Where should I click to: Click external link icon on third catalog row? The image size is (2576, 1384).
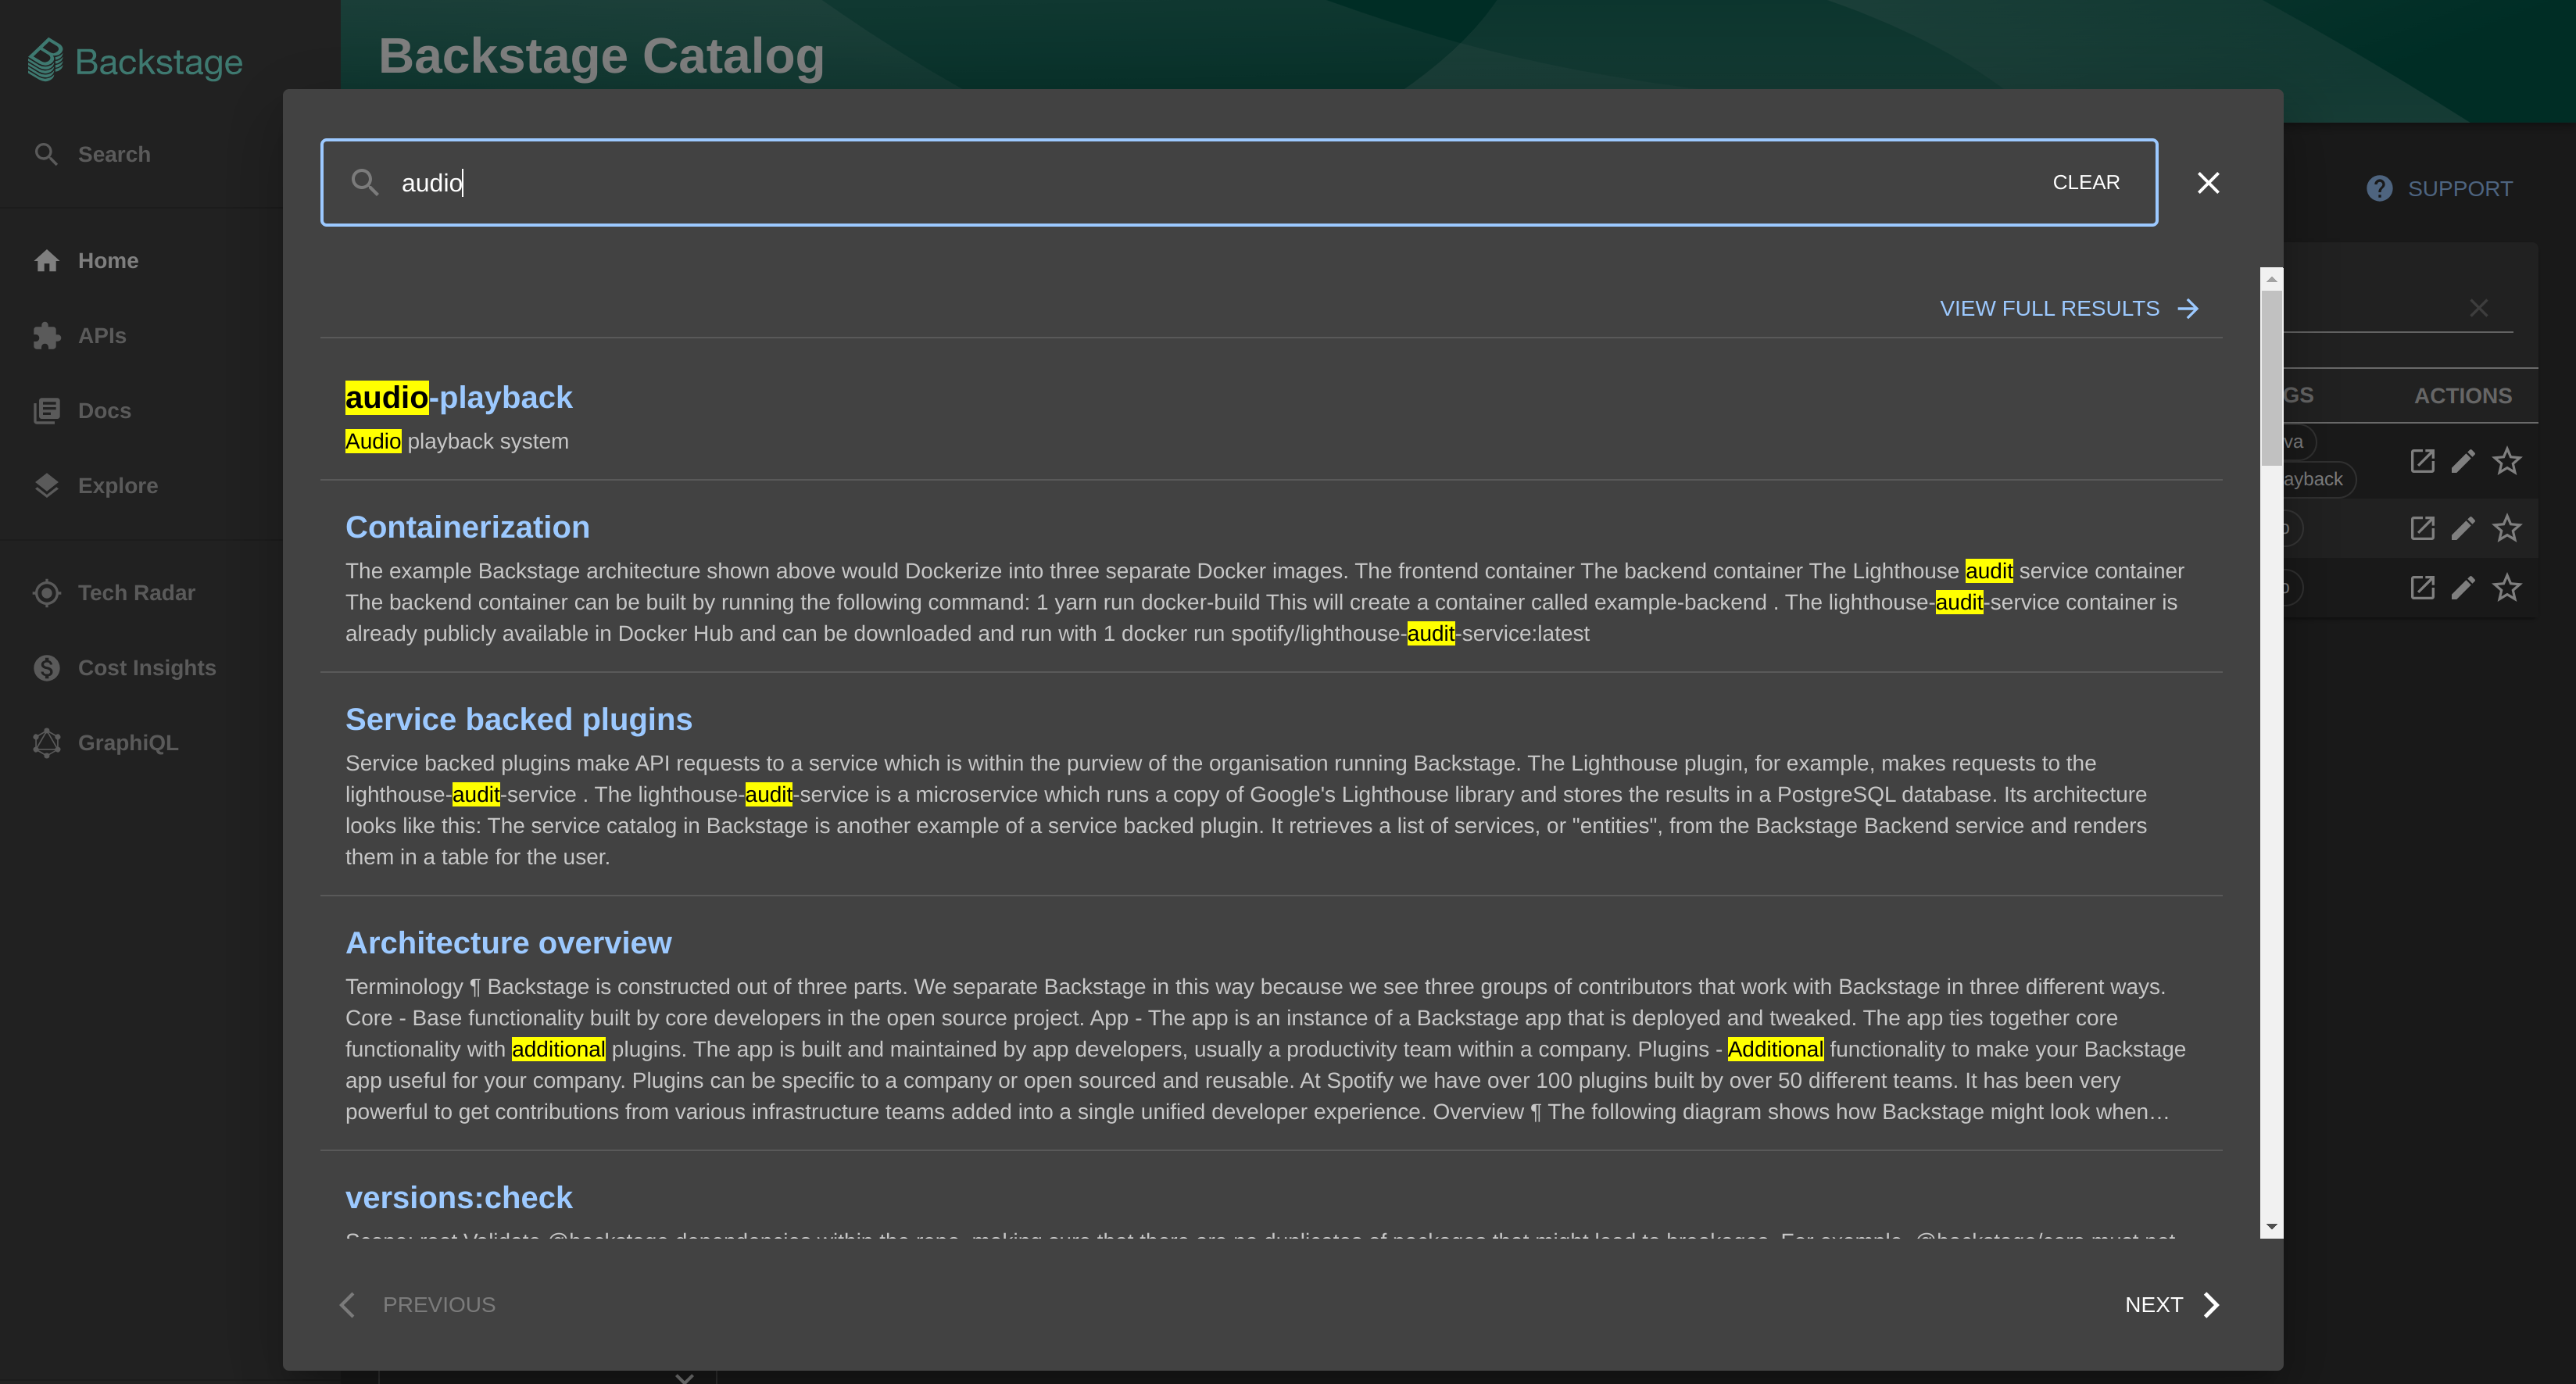2423,588
